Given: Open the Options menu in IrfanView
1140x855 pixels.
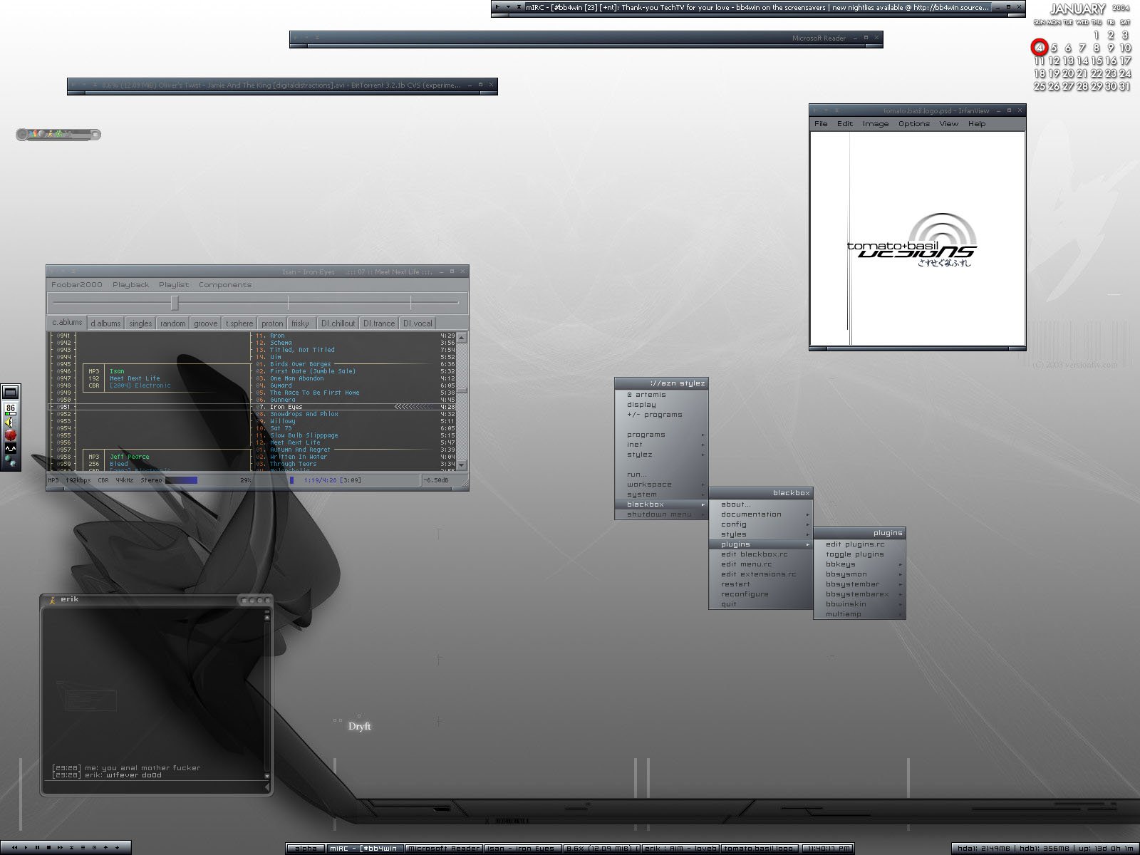Looking at the screenshot, I should click(x=914, y=124).
